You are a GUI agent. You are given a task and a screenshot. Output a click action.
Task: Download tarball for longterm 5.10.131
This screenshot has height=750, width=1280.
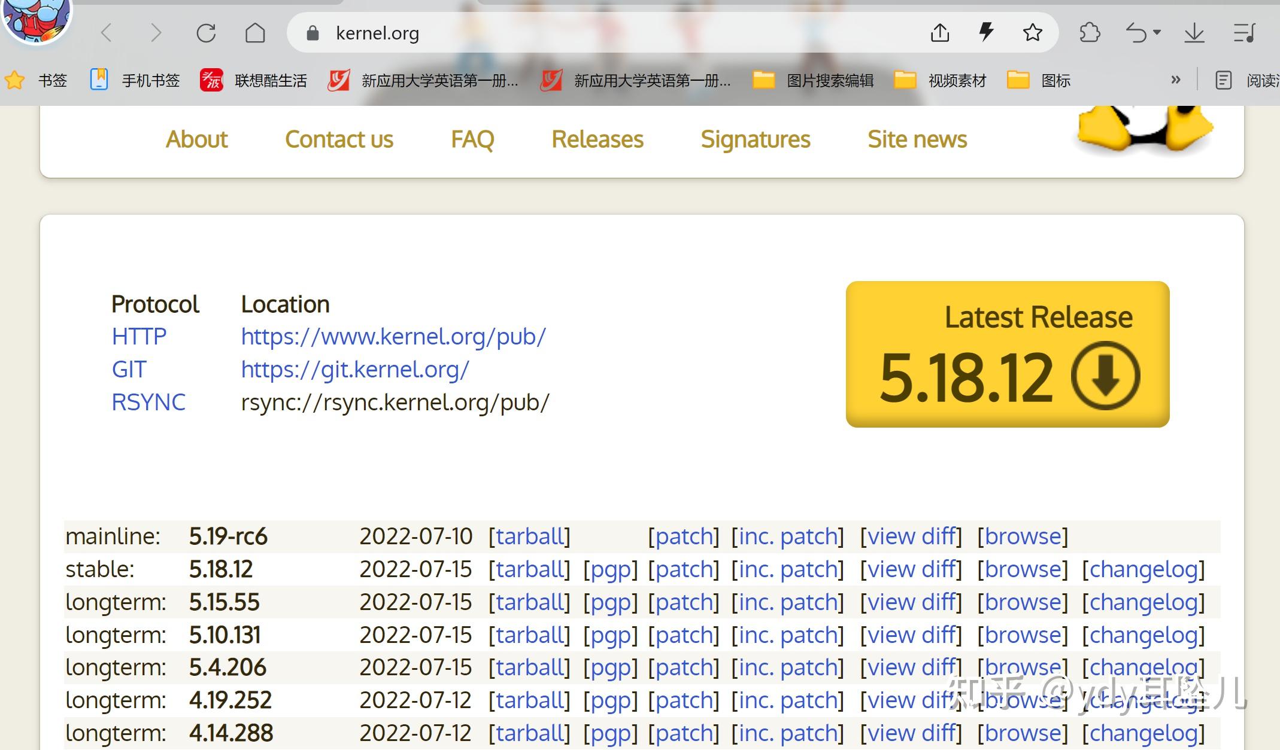529,635
